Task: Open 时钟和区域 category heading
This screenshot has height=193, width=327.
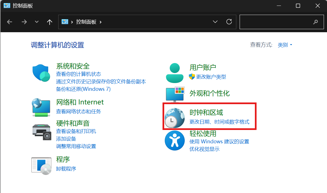Action: pos(206,112)
